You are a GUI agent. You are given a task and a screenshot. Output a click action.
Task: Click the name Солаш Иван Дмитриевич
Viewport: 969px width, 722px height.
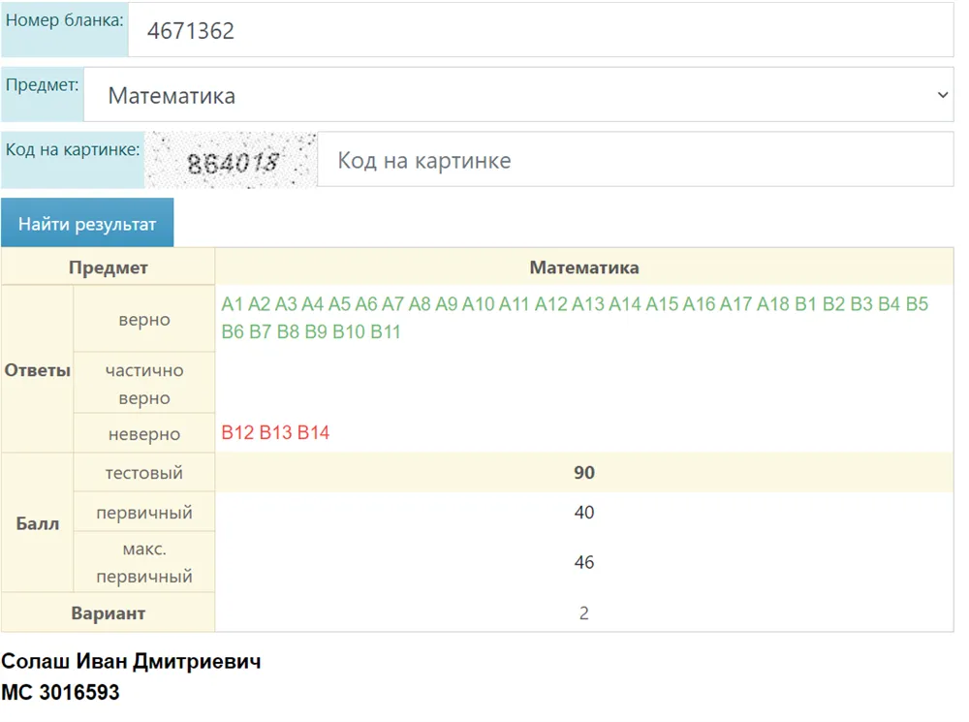click(x=131, y=661)
